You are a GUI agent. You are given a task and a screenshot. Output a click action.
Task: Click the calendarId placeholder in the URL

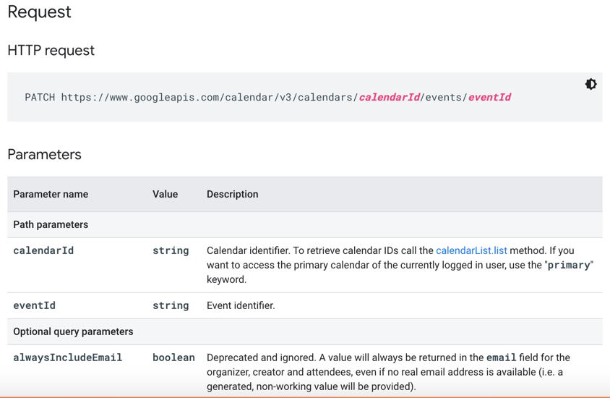[389, 97]
